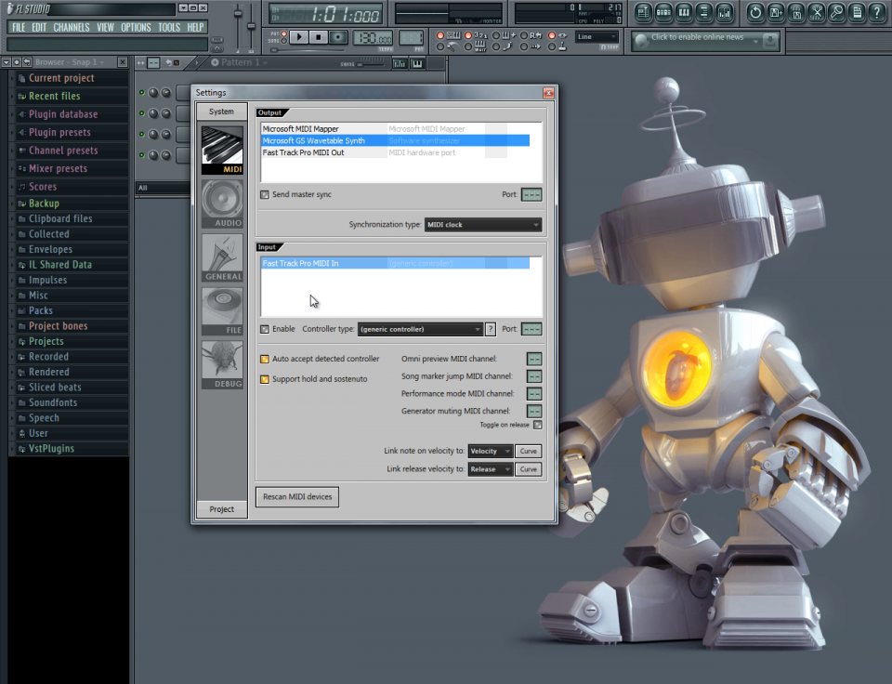The image size is (892, 684).
Task: Click the browser options down-arrow icon
Action: (7, 62)
